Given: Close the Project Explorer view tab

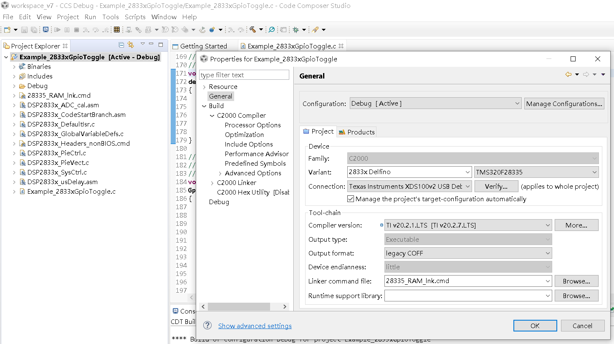Looking at the screenshot, I should [65, 46].
